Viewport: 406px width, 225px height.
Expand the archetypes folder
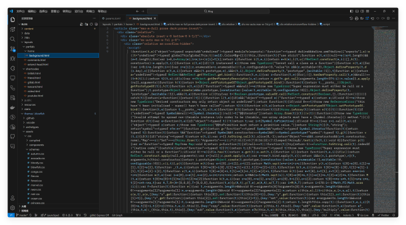tap(33, 127)
